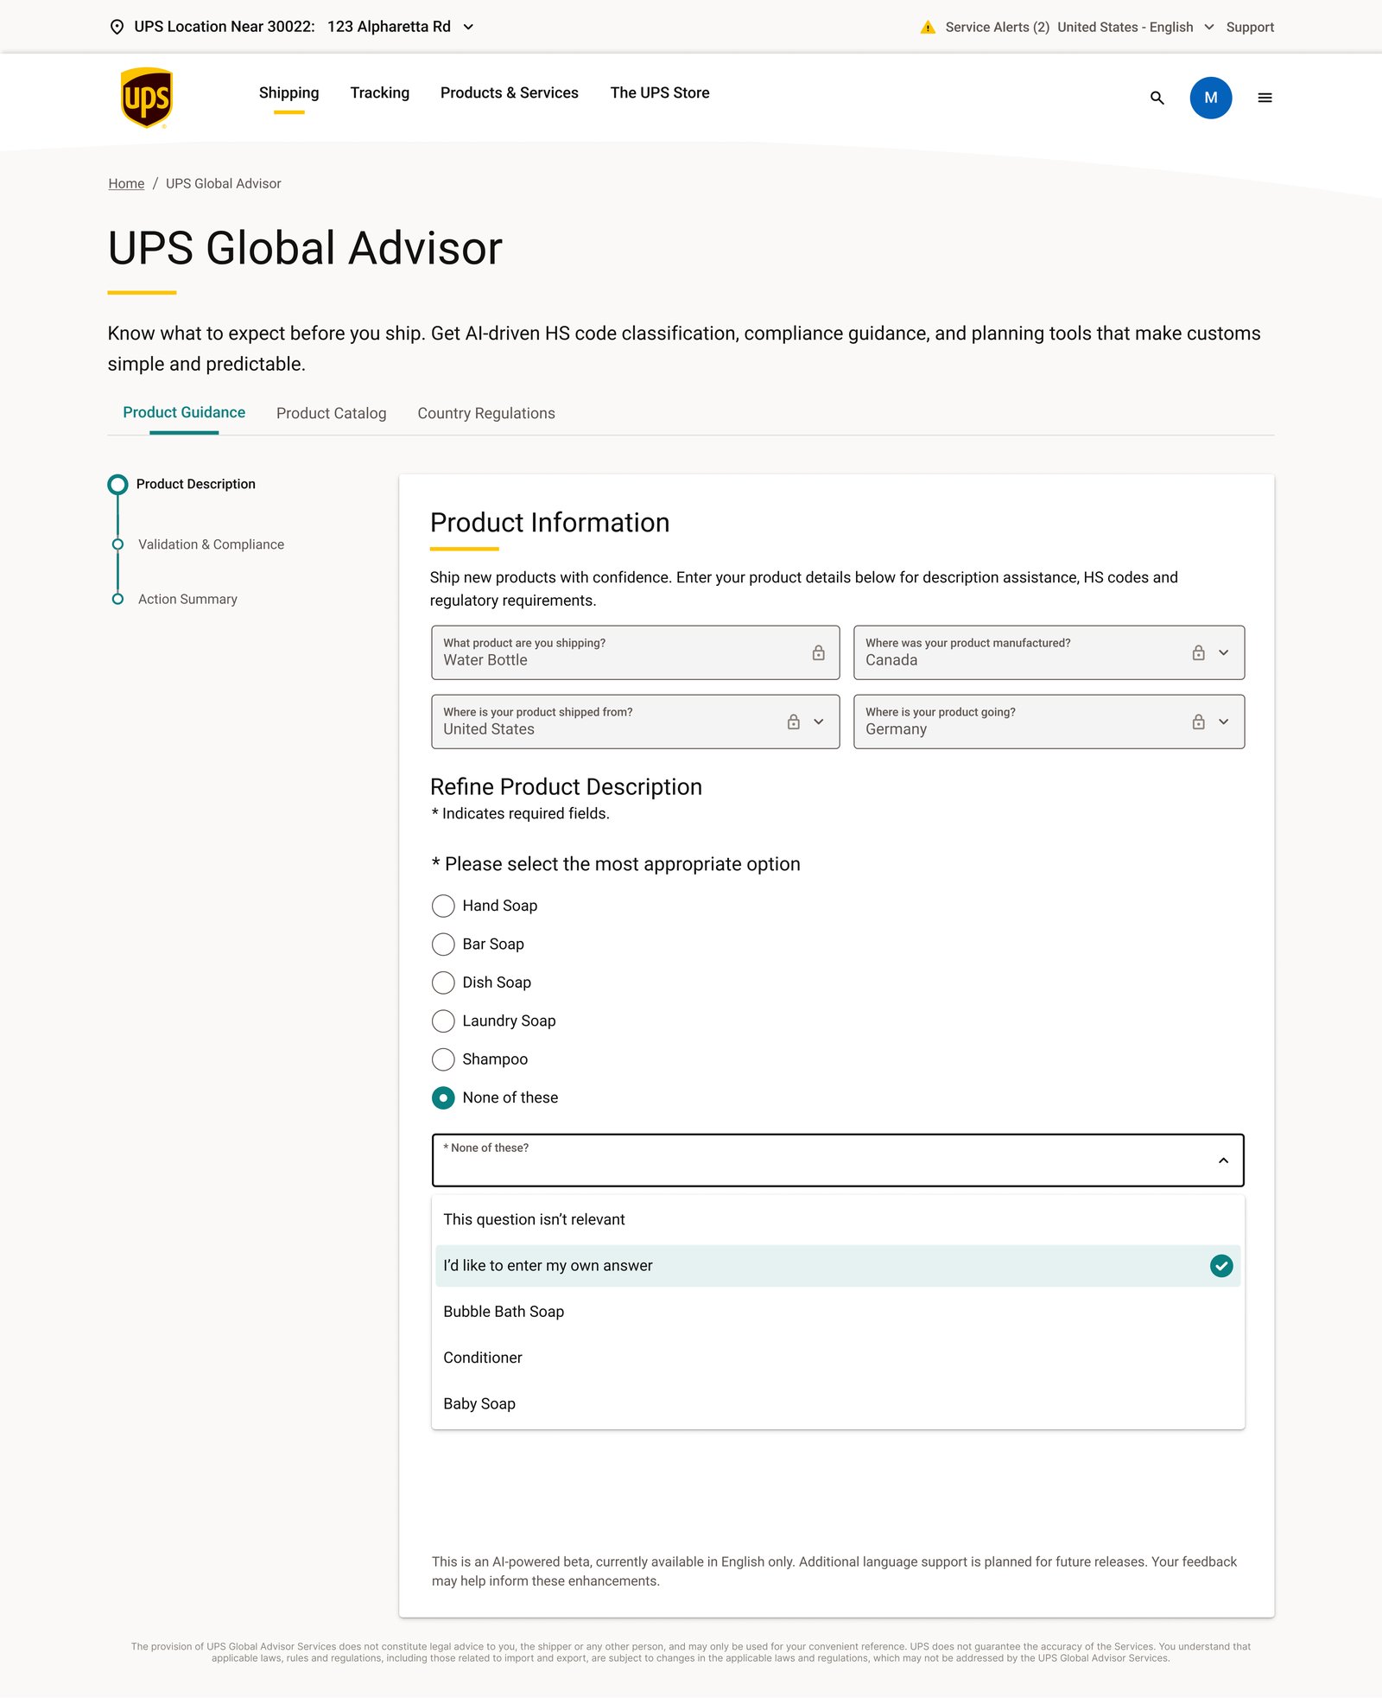The height and width of the screenshot is (1698, 1382).
Task: Go to Validation & Compliance step
Action: 211,544
